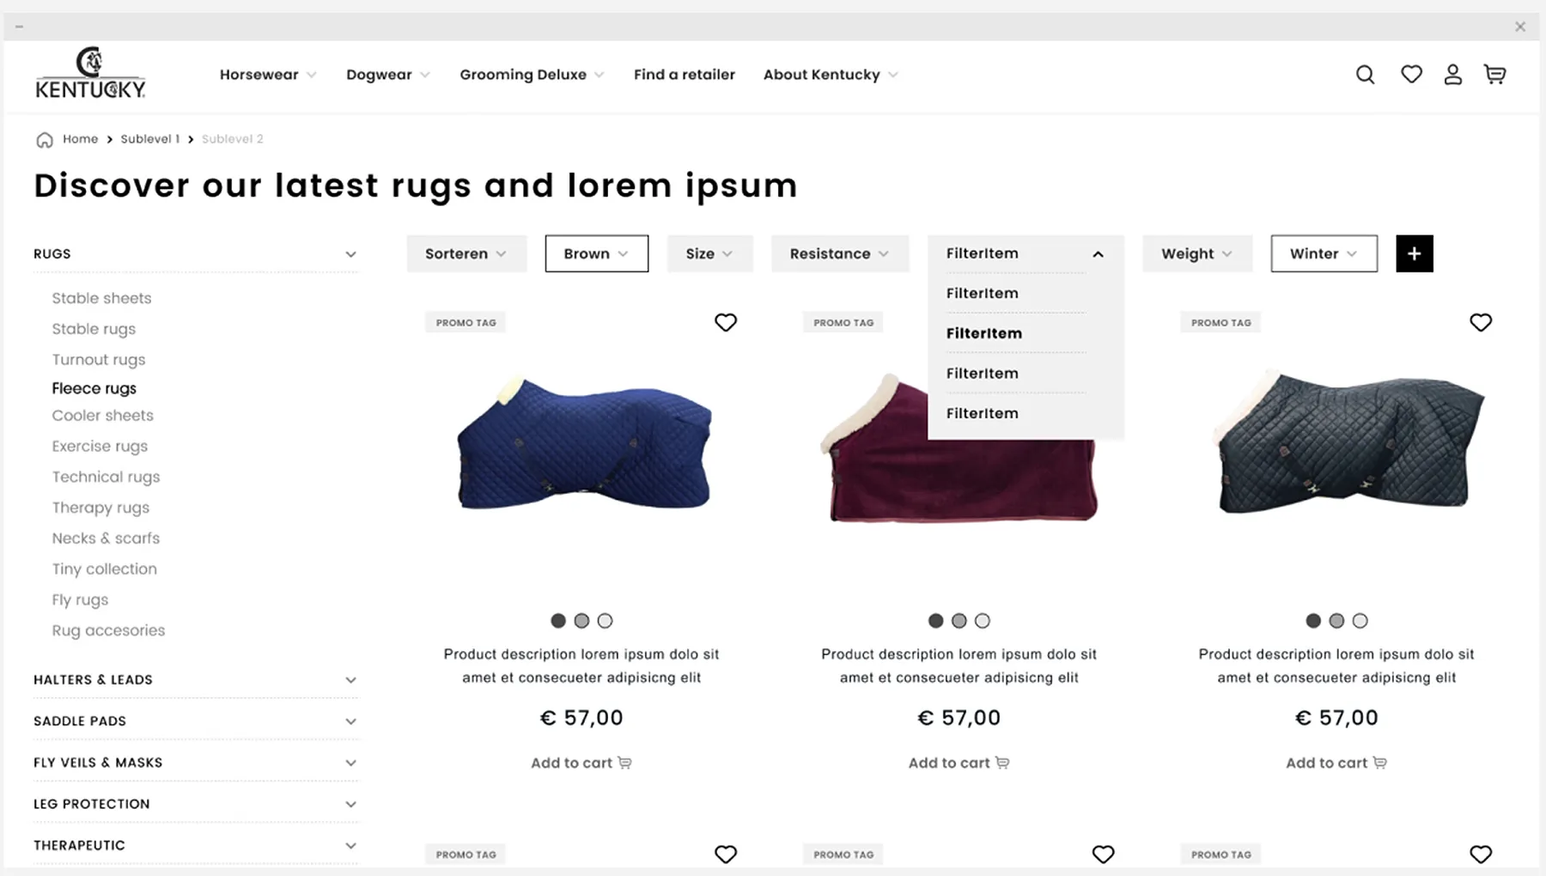Open wishlist heart icon in header
This screenshot has width=1546, height=876.
coord(1411,75)
